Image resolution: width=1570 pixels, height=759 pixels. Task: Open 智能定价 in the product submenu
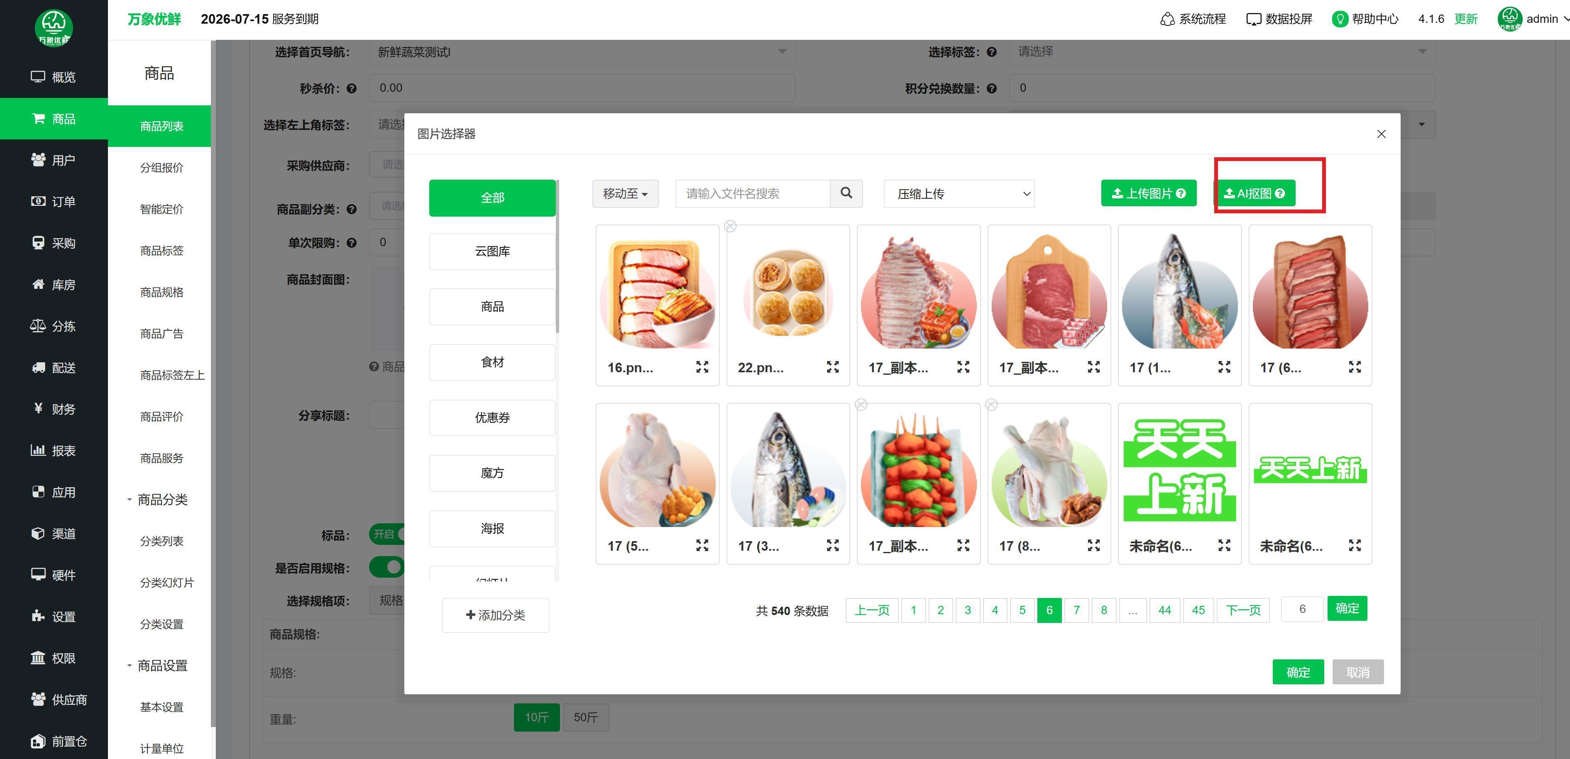pos(161,209)
